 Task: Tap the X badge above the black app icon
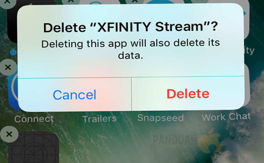(7, 3)
